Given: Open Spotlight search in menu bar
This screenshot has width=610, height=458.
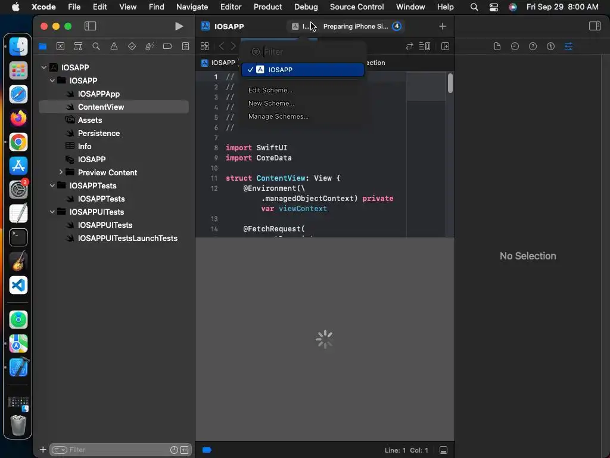Looking at the screenshot, I should (474, 7).
